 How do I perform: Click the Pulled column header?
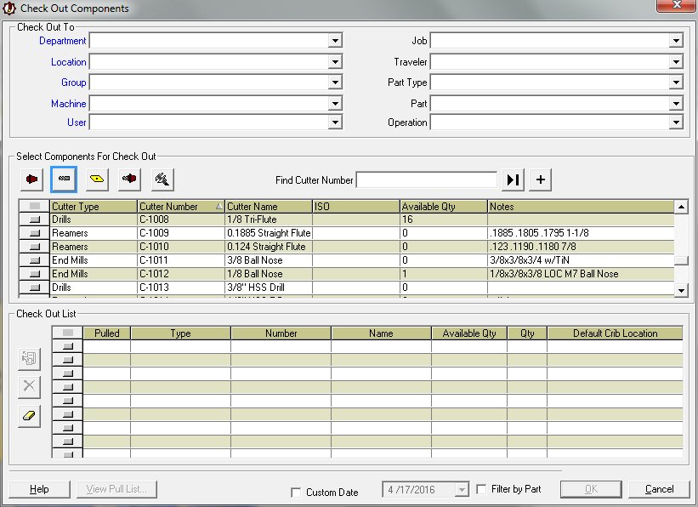click(x=107, y=333)
